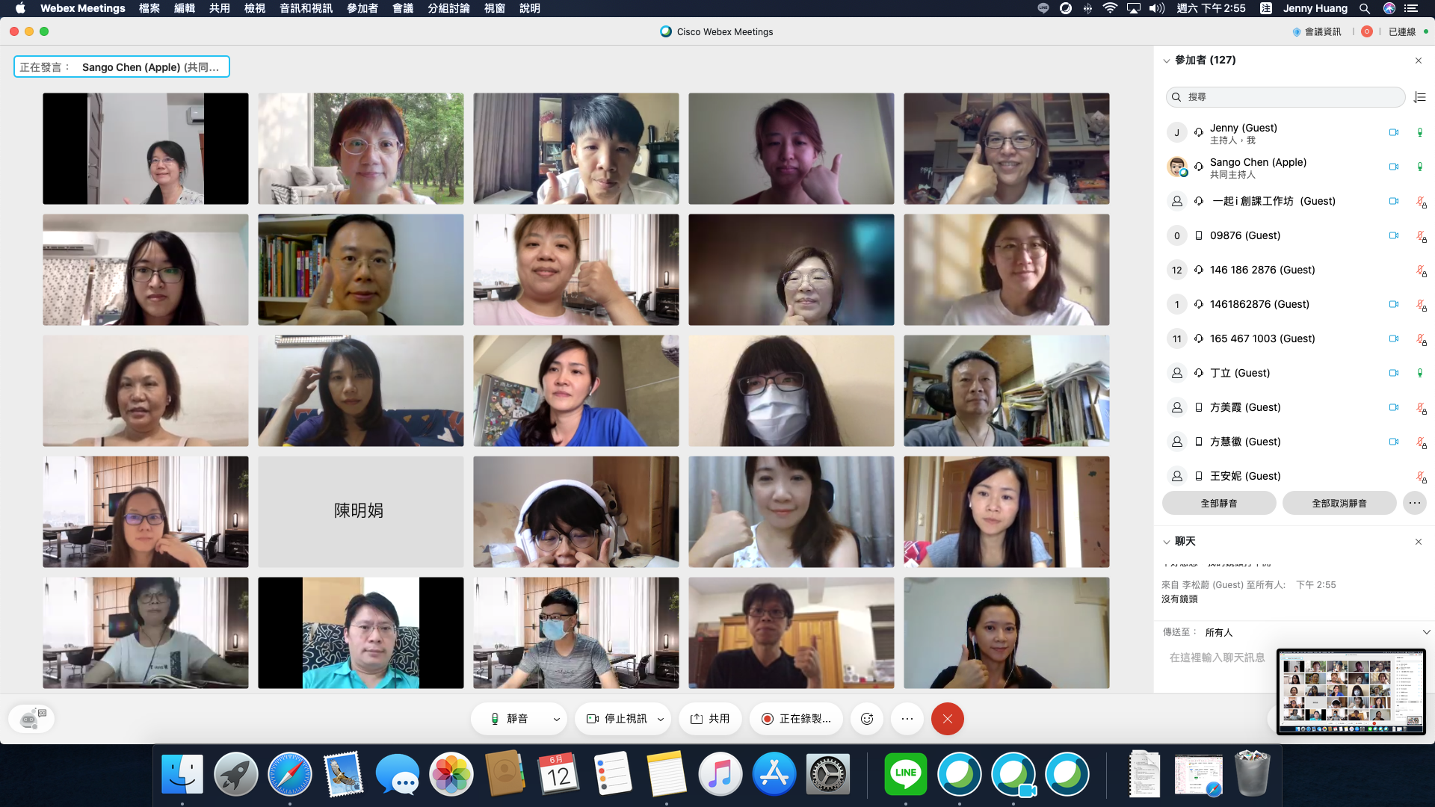
Task: Click the more options button beside unmute all
Action: point(1414,503)
